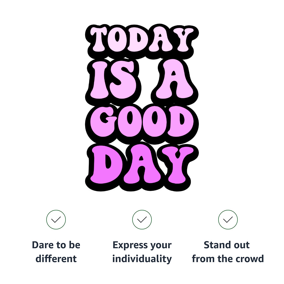Select the "Stand out from the crowd" text
This screenshot has height=284, width=284.
tap(228, 252)
